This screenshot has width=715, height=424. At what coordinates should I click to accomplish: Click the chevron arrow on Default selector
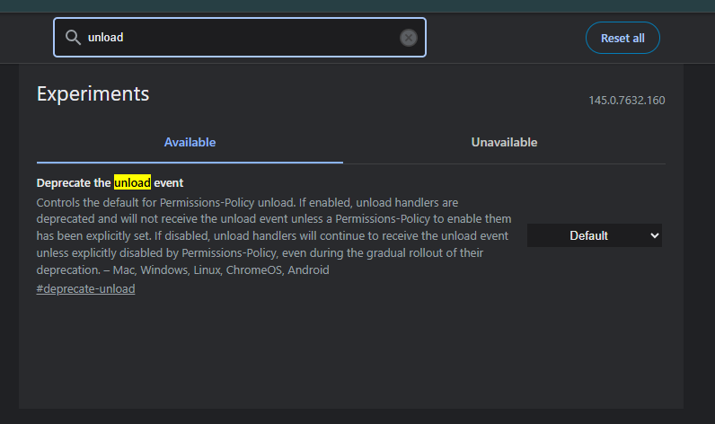[654, 235]
